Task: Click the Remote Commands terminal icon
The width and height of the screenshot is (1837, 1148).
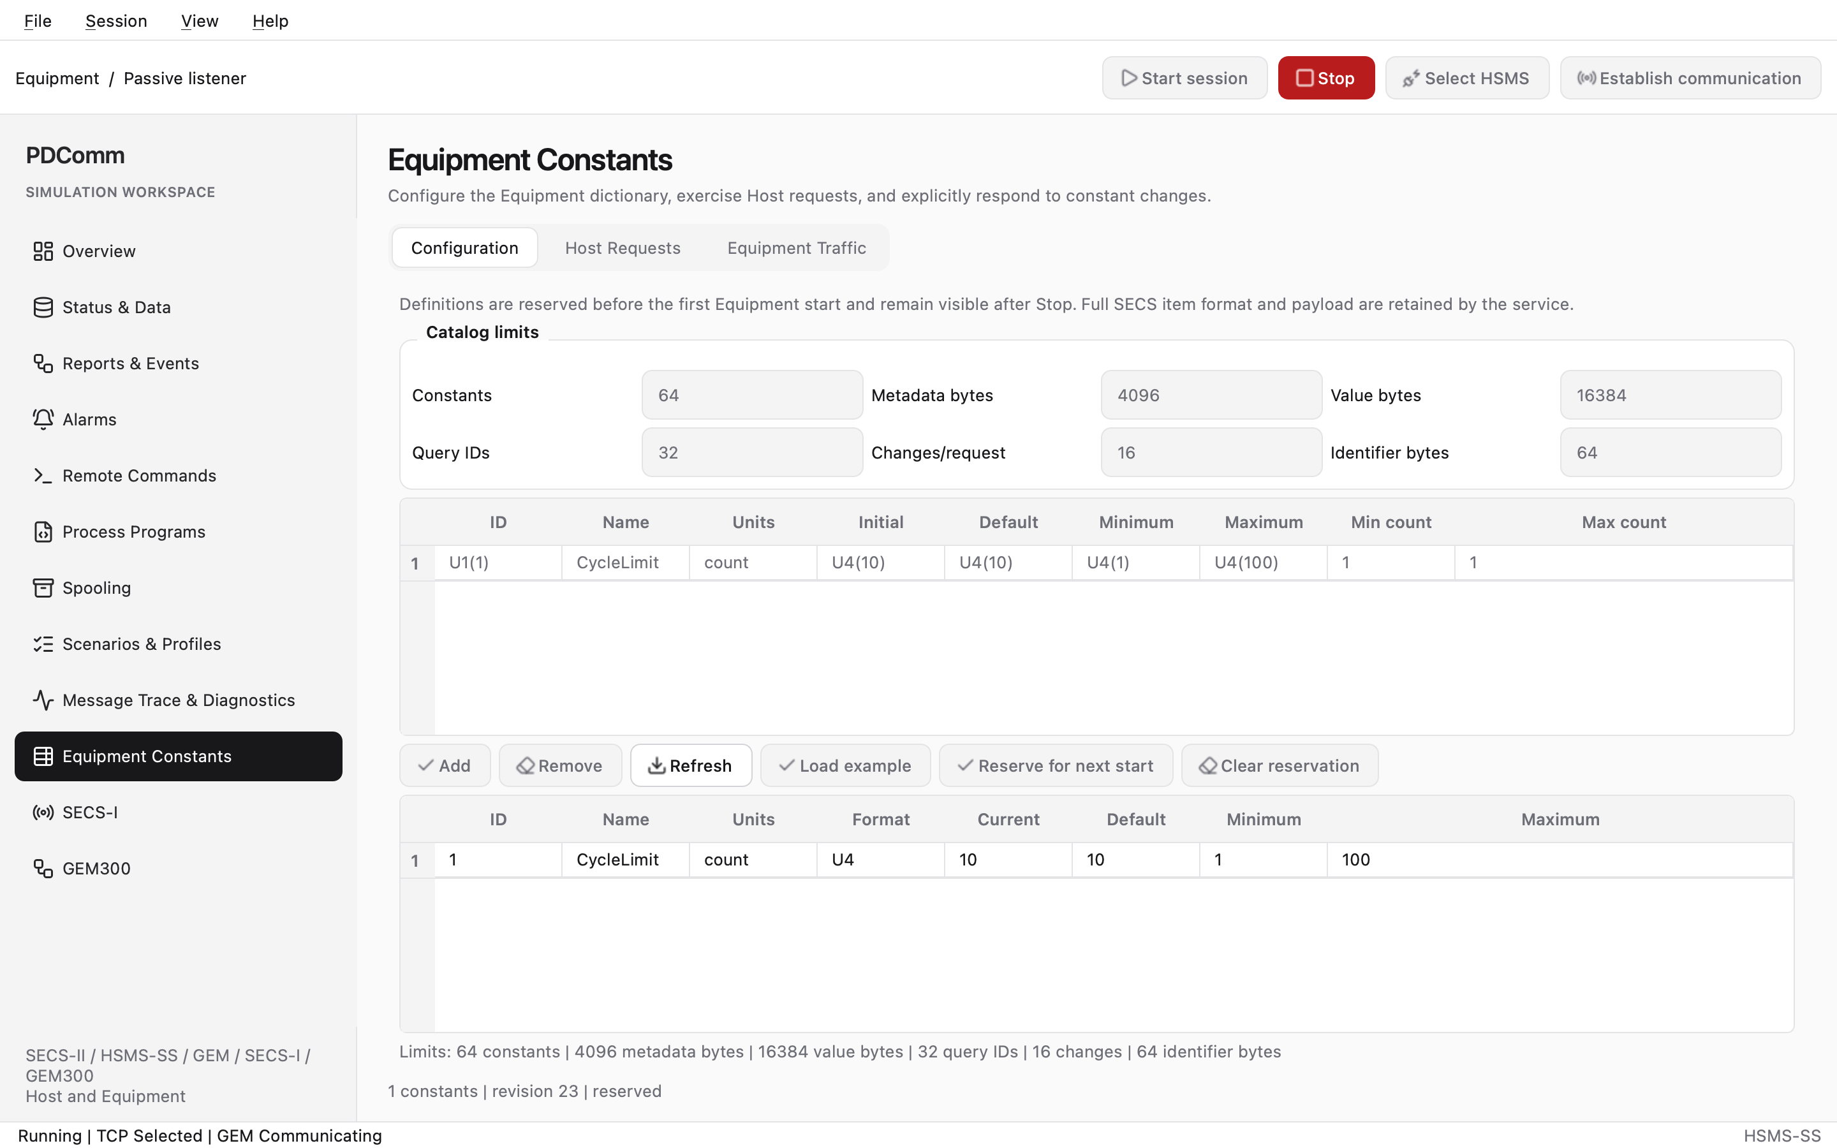Action: click(x=43, y=476)
